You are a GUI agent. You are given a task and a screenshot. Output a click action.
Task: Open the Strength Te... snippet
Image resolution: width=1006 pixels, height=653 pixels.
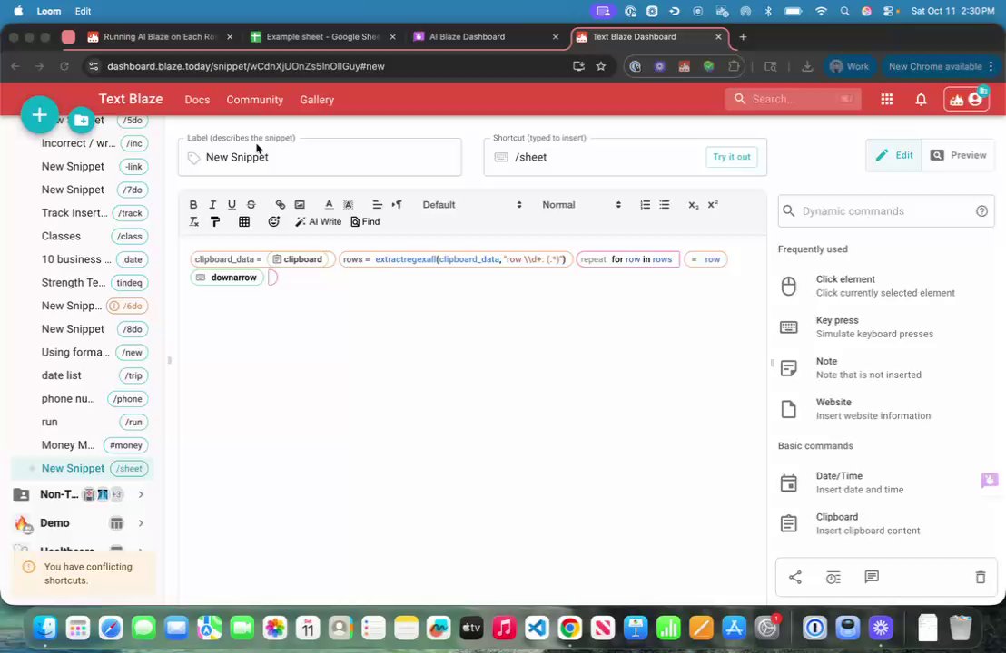click(82, 283)
